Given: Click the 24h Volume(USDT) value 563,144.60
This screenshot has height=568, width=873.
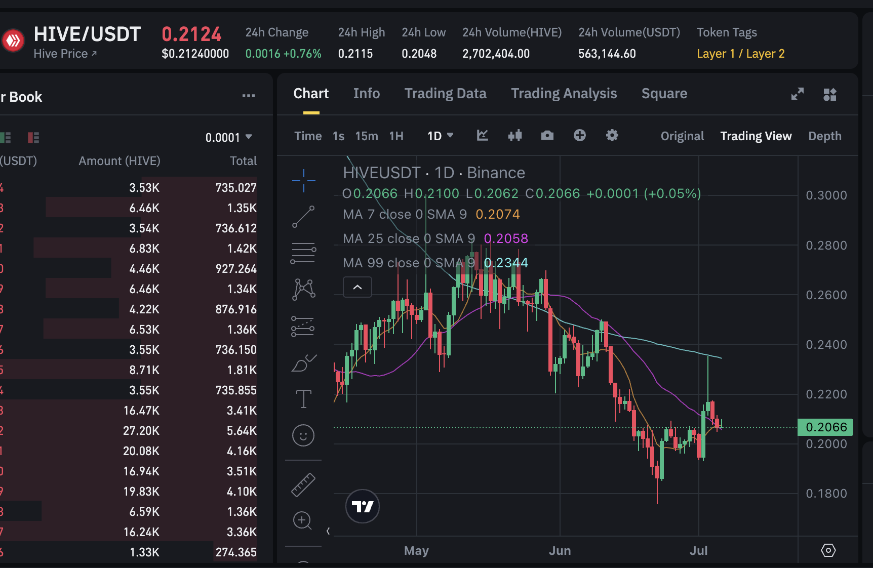Looking at the screenshot, I should click(x=607, y=54).
